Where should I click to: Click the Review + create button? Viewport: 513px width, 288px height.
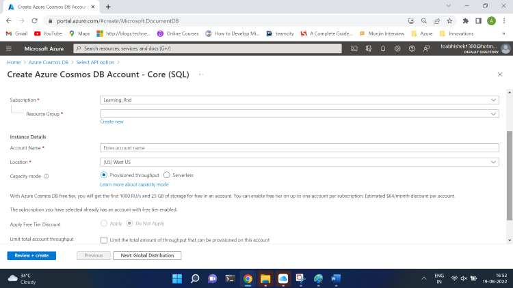click(31, 256)
